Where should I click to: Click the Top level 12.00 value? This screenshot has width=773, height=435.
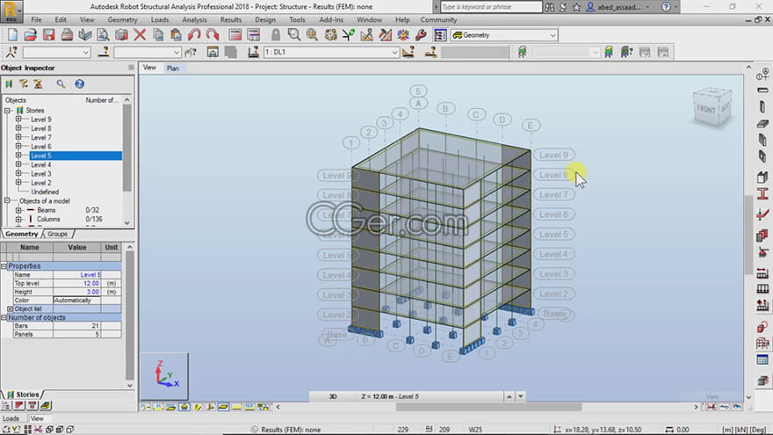coord(77,283)
